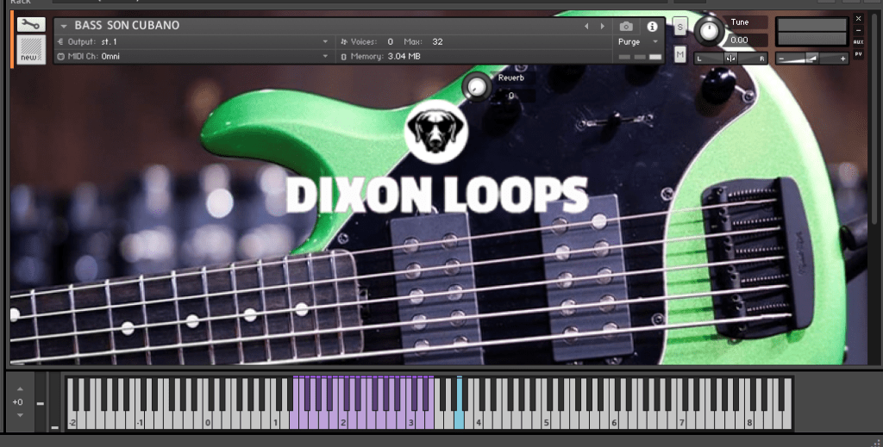Click the next instrument right arrow

pos(602,27)
